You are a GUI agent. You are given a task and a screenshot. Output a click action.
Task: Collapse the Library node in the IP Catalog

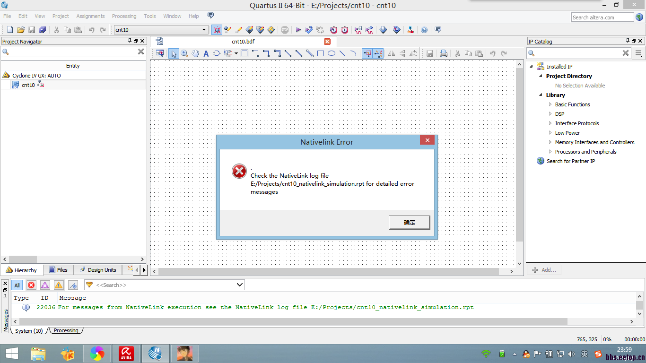[x=541, y=95]
